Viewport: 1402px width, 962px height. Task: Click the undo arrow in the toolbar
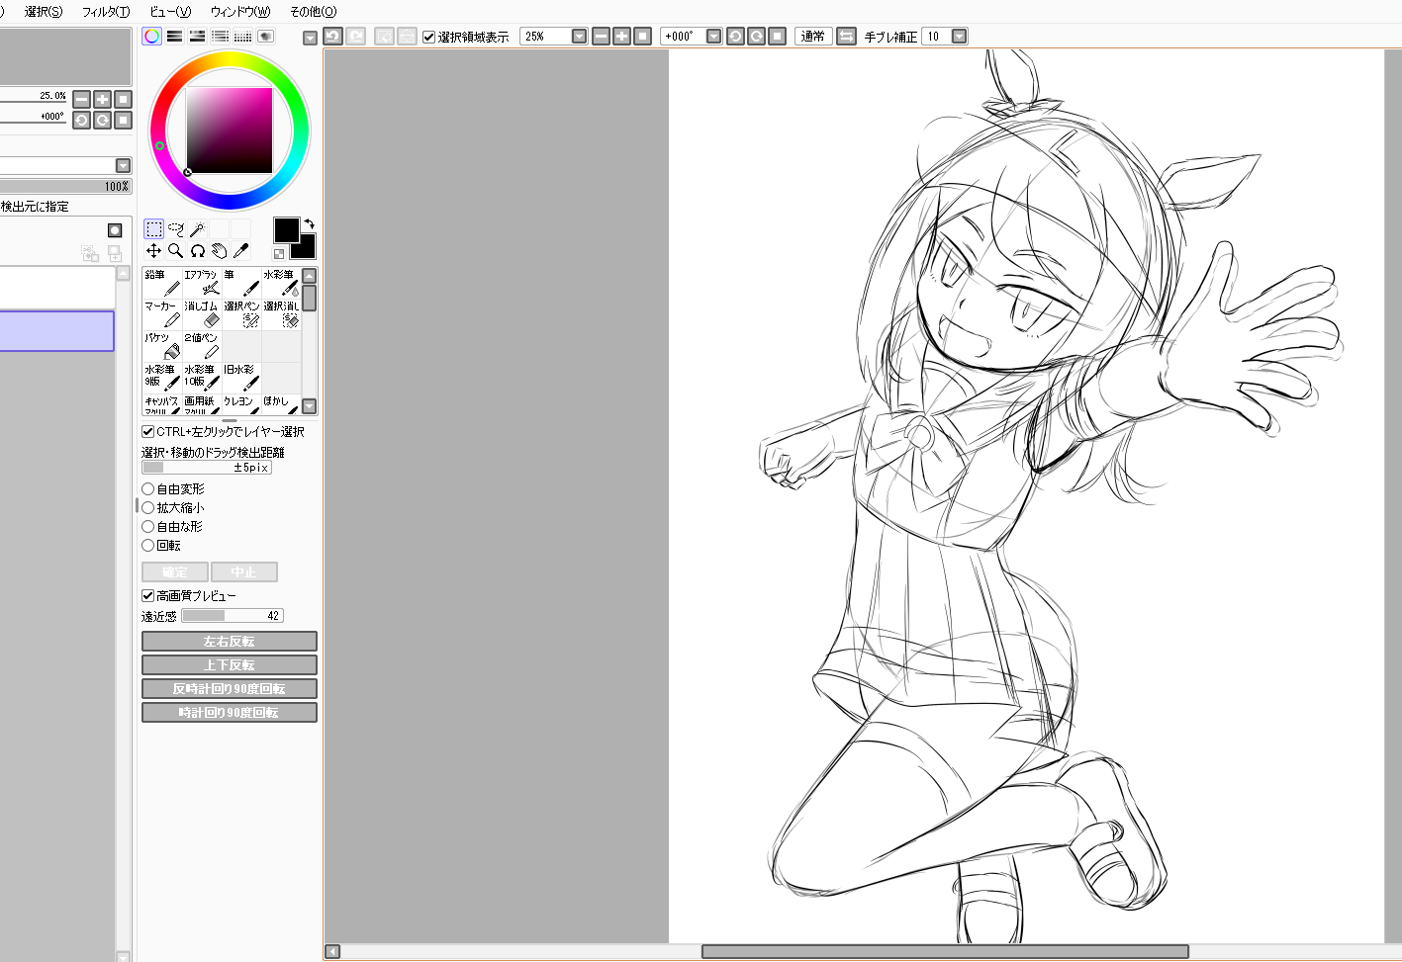333,37
